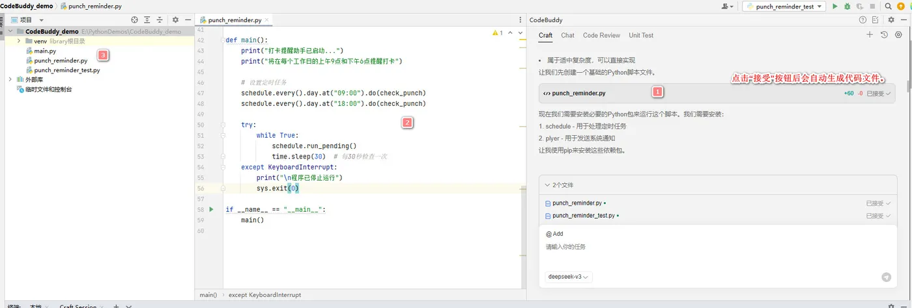The width and height of the screenshot is (912, 308).
Task: Click the @ Add context button
Action: point(554,234)
